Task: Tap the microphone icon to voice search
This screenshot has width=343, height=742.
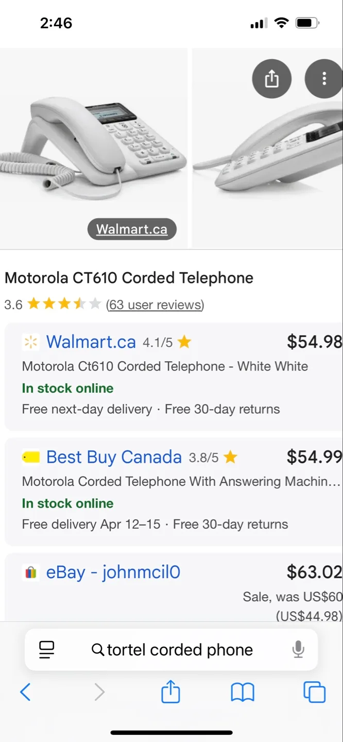Action: (x=298, y=649)
